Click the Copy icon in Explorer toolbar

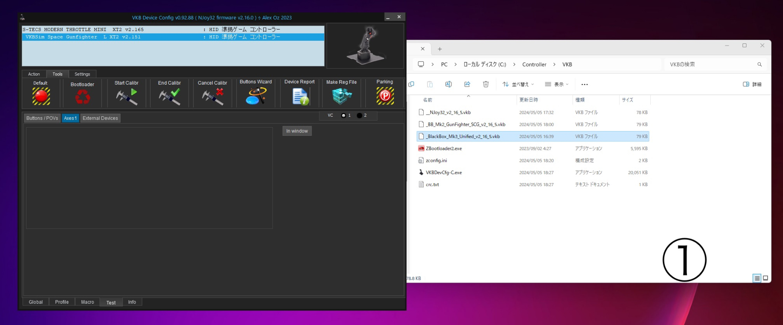pos(412,84)
